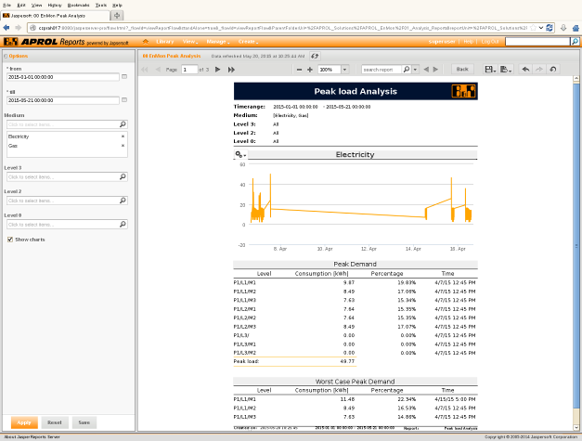Click the Log Out link
The width and height of the screenshot is (582, 441).
point(489,42)
